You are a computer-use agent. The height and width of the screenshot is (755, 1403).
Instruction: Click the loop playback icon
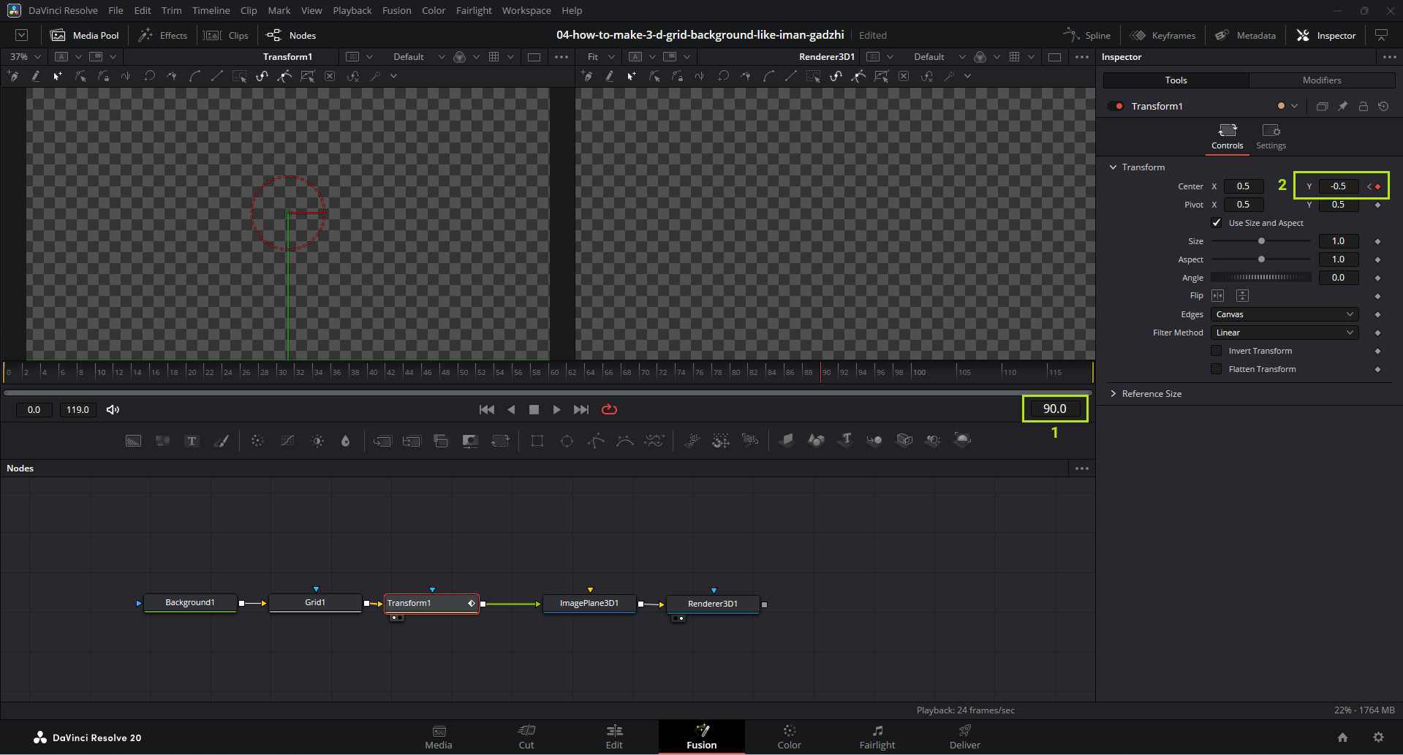[609, 409]
